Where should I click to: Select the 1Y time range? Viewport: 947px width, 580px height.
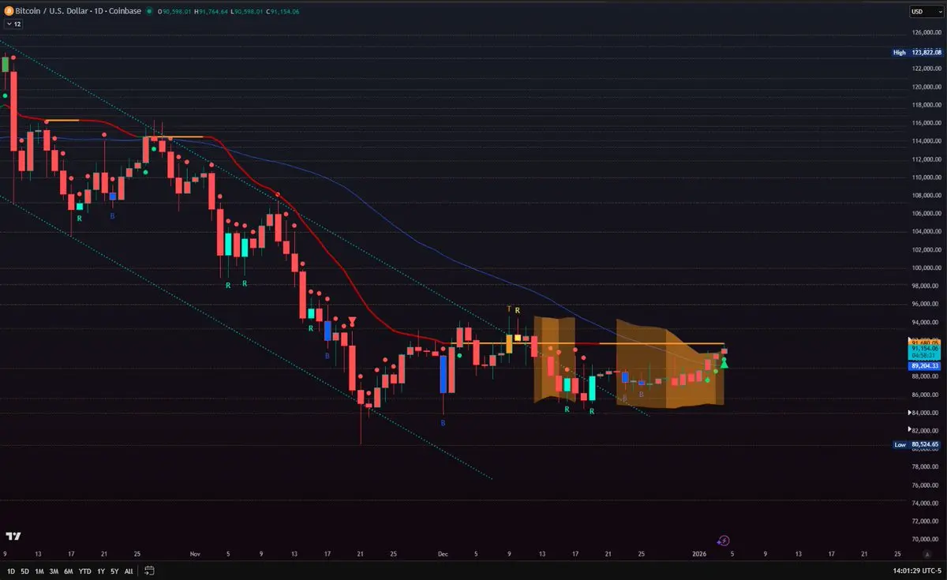click(x=103, y=571)
